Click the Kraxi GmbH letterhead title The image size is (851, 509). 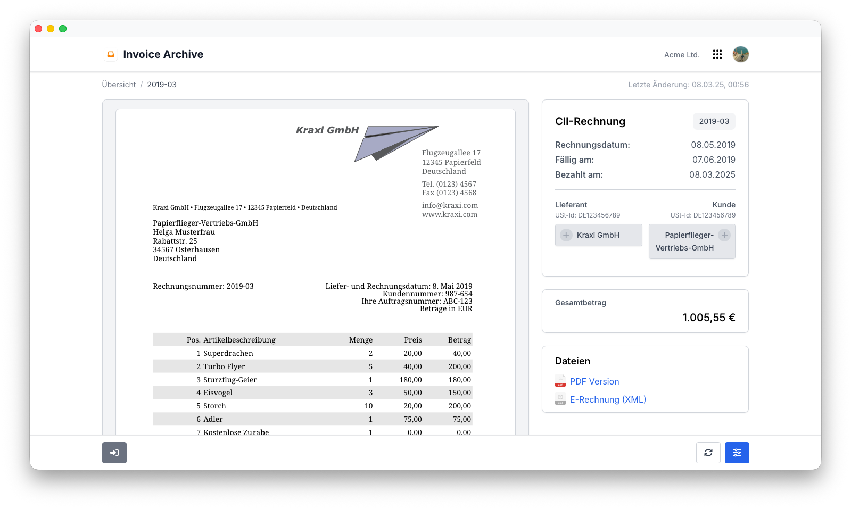(x=327, y=130)
